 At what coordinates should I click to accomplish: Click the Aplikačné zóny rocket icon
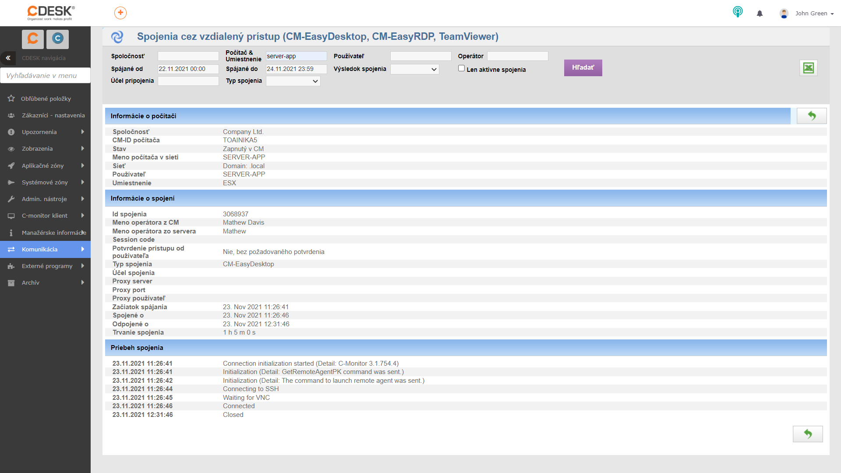click(11, 166)
